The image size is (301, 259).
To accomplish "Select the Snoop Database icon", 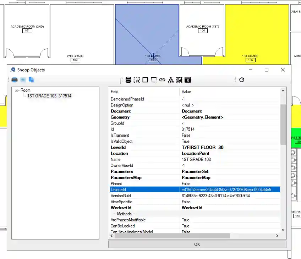I will [128, 79].
